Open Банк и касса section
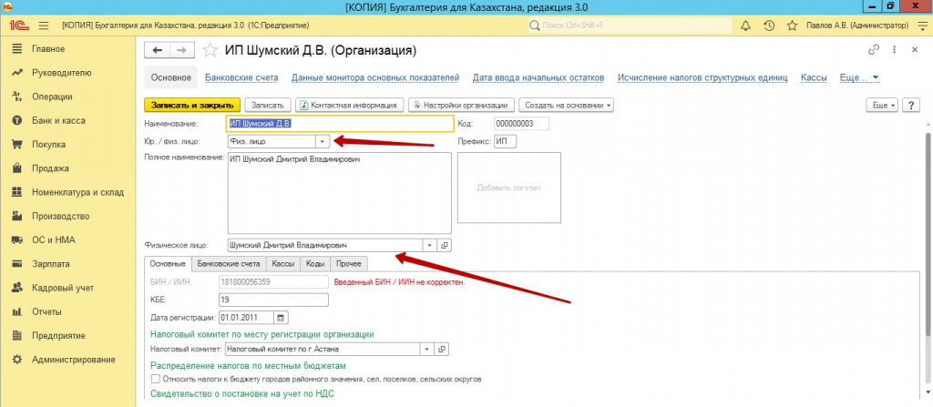The height and width of the screenshot is (407, 933). [58, 120]
